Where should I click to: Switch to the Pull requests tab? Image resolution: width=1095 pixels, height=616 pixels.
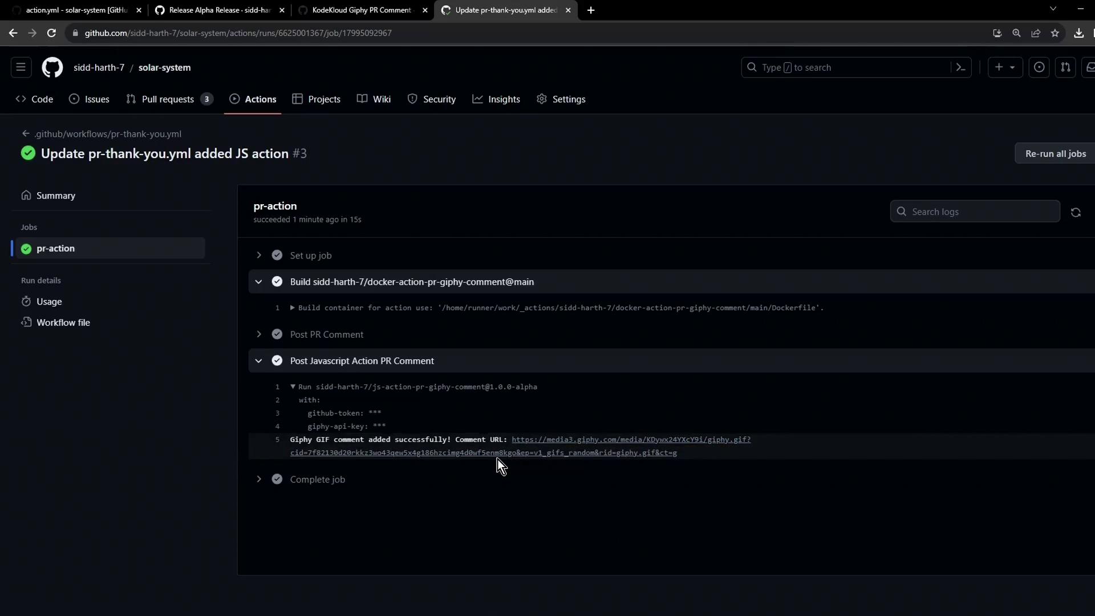(x=168, y=99)
